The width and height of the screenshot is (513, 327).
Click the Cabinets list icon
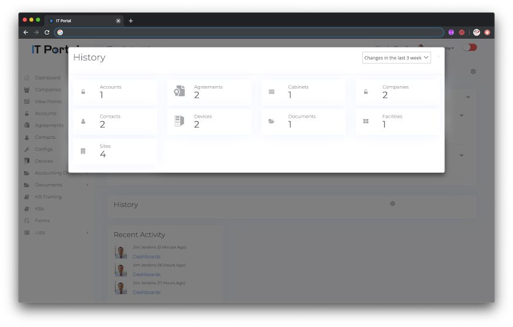coord(271,92)
